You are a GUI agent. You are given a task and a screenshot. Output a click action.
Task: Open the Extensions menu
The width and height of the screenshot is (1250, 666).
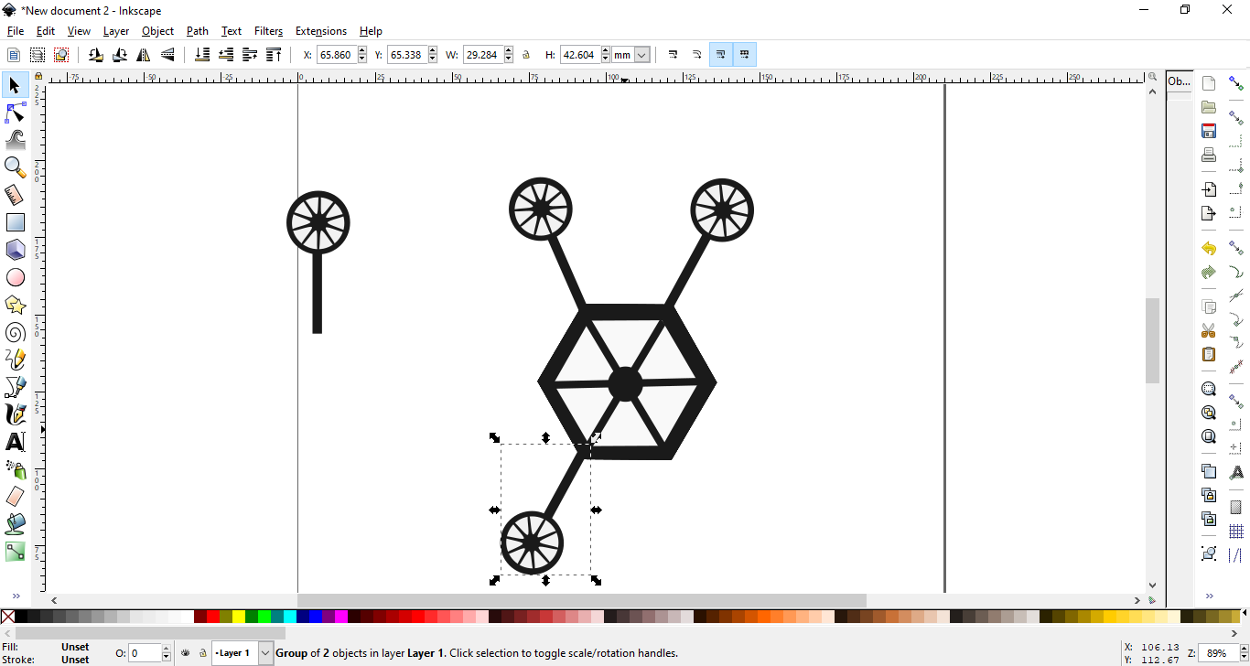pos(321,31)
